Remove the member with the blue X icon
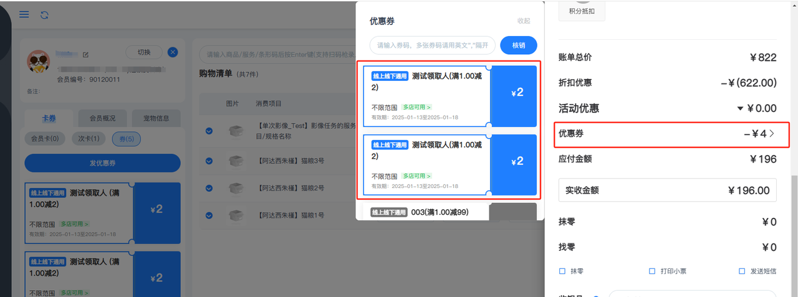Viewport: 798px width, 297px height. tap(173, 52)
